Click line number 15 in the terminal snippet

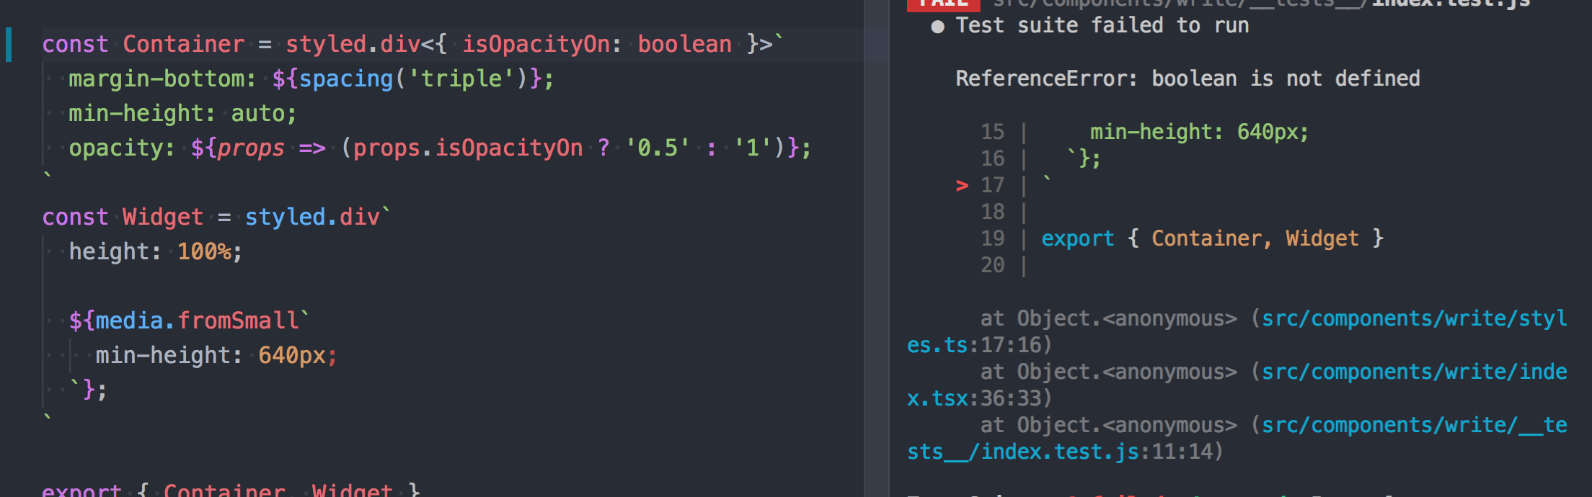[x=992, y=133]
